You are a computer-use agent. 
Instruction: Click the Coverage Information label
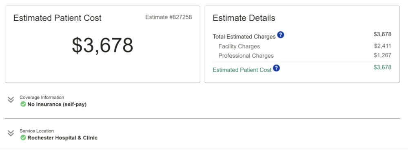[x=42, y=98]
